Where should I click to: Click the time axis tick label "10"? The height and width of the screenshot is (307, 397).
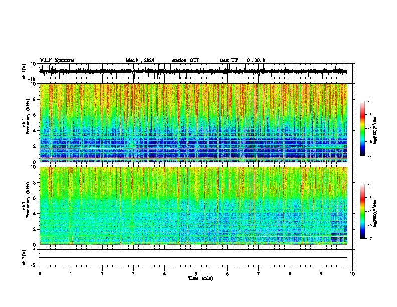point(352,274)
